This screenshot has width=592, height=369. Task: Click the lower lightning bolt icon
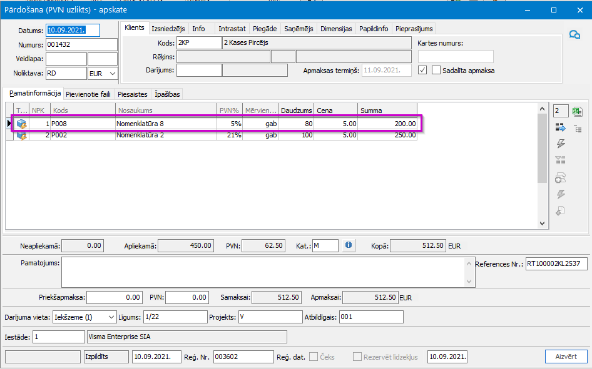(x=561, y=194)
